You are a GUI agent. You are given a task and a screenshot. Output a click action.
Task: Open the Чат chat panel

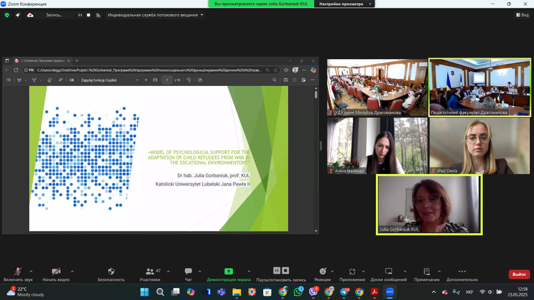pyautogui.click(x=188, y=274)
